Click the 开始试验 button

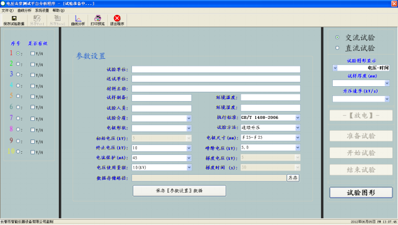[x=361, y=153]
